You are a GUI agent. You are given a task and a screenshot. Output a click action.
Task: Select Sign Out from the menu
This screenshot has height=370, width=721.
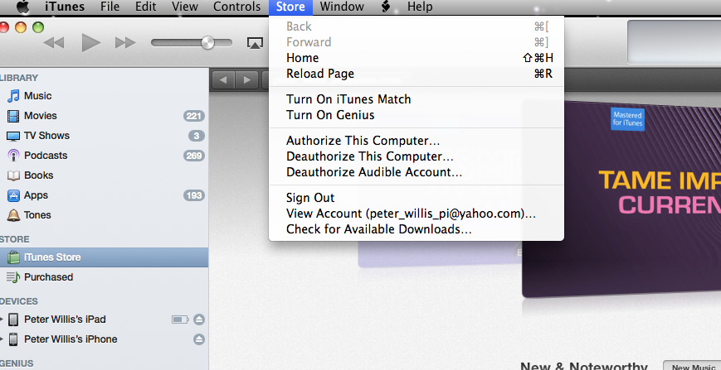pyautogui.click(x=417, y=198)
